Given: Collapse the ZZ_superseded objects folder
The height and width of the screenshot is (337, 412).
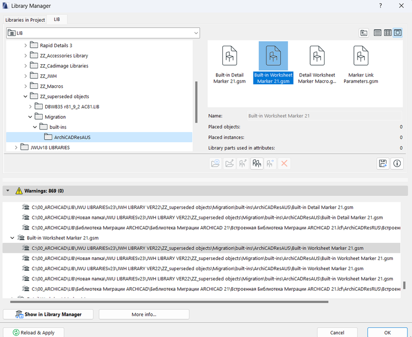Looking at the screenshot, I should coord(26,97).
